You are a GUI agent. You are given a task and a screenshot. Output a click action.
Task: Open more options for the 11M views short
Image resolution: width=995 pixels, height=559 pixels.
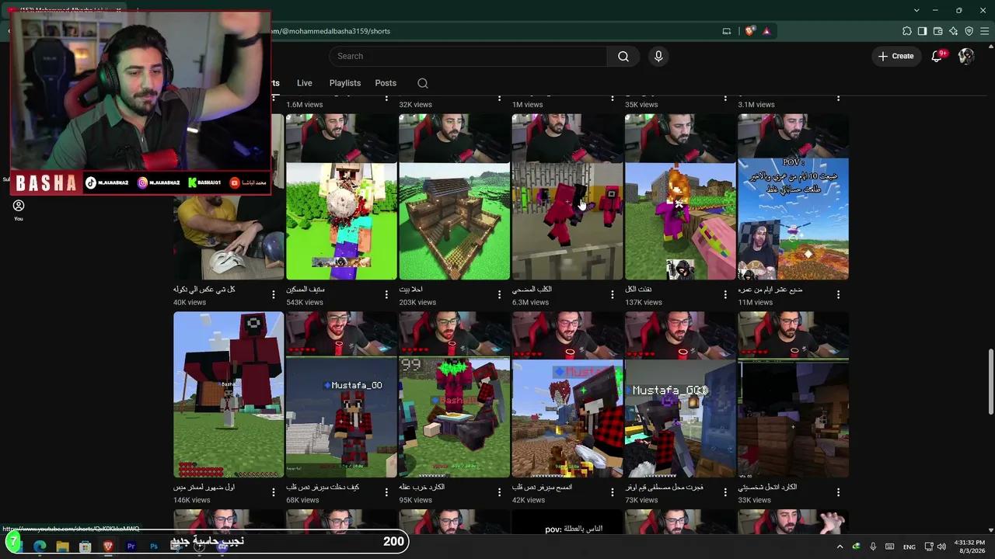[838, 294]
